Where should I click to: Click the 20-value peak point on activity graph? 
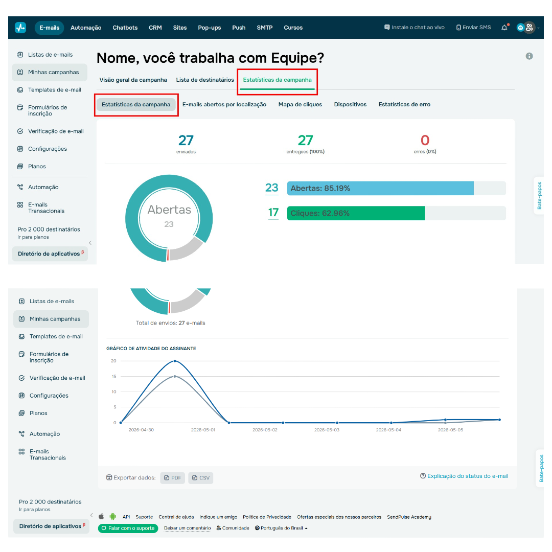click(x=175, y=361)
